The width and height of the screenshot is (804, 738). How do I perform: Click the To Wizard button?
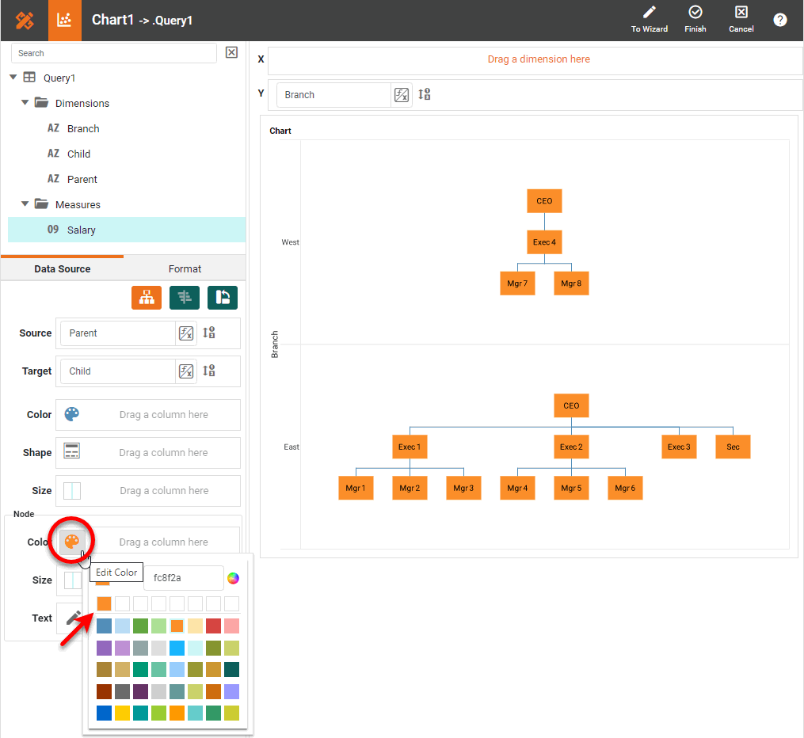(649, 20)
